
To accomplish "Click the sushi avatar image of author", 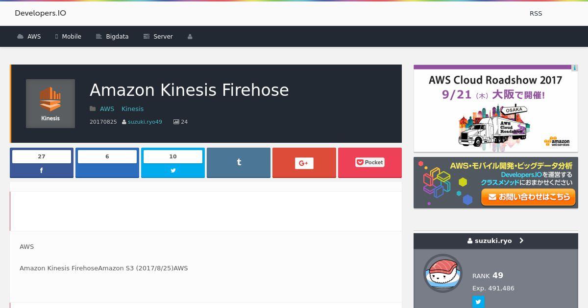I will pyautogui.click(x=443, y=273).
